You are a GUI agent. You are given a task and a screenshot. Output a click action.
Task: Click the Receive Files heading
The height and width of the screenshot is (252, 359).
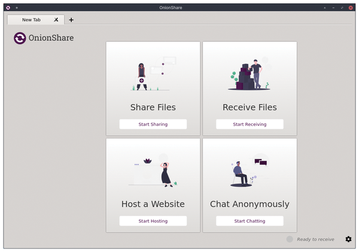[250, 107]
